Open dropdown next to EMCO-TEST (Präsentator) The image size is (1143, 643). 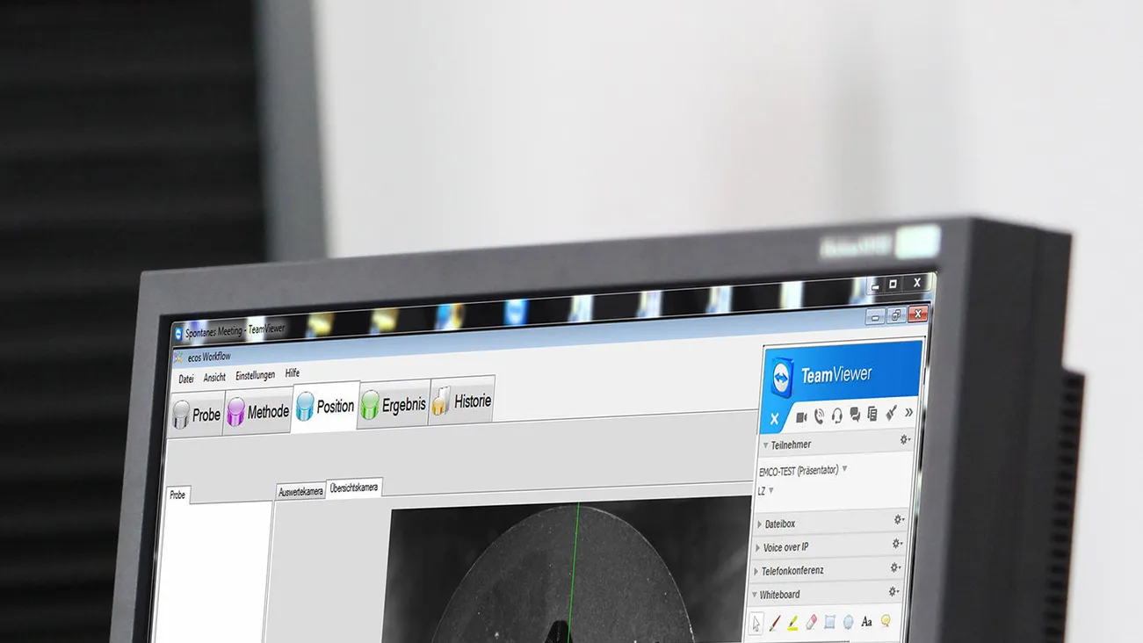(x=844, y=469)
